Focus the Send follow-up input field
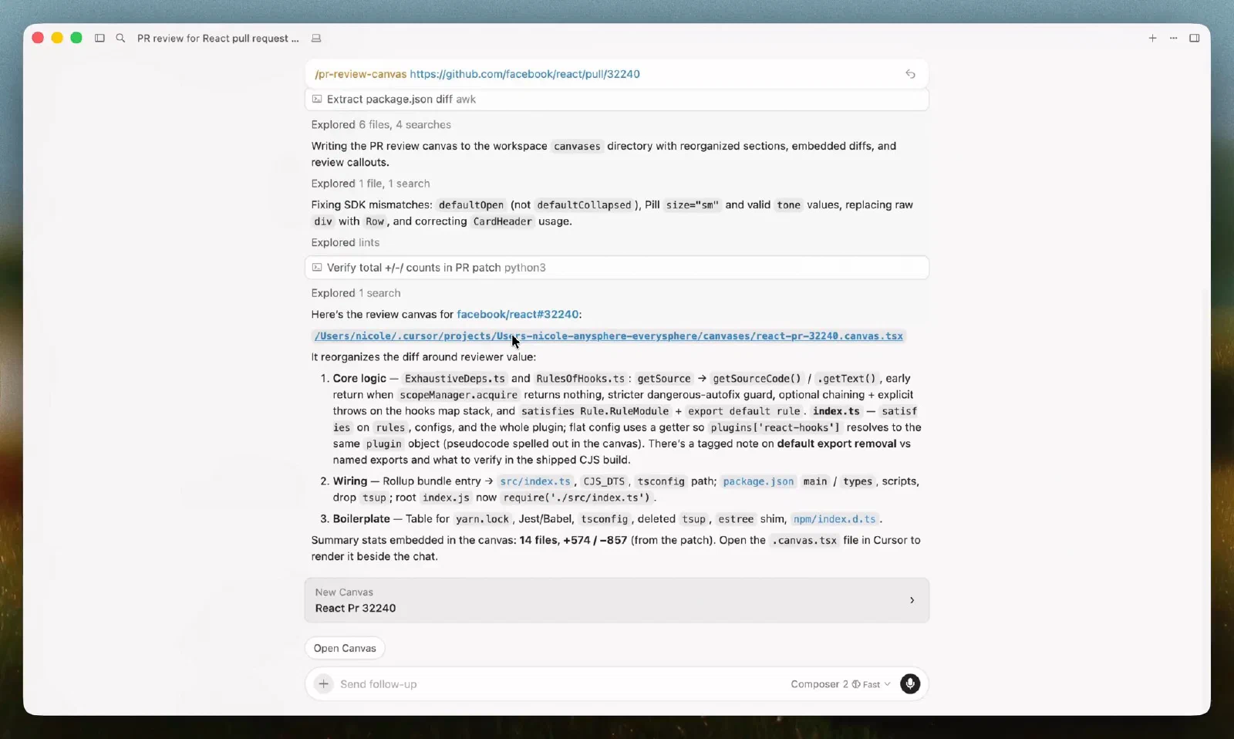The width and height of the screenshot is (1234, 739). click(x=559, y=684)
